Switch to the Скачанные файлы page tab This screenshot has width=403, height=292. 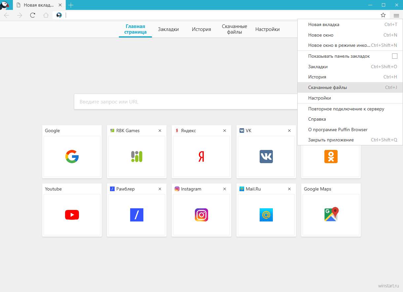point(235,29)
